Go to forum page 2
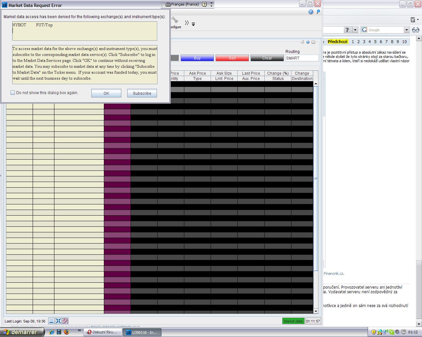 pos(358,42)
